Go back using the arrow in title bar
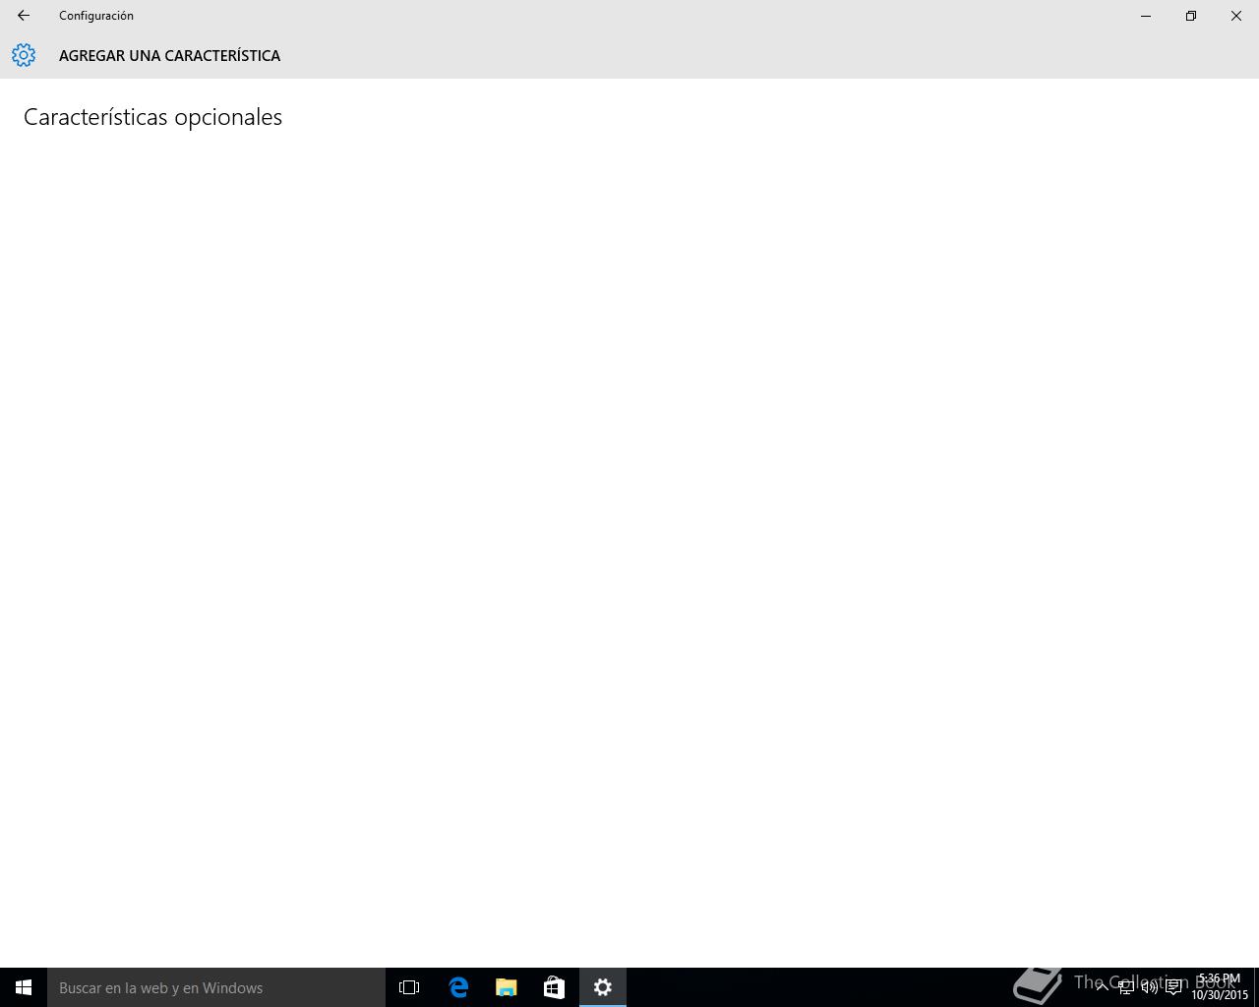The height and width of the screenshot is (1007, 1259). click(24, 16)
